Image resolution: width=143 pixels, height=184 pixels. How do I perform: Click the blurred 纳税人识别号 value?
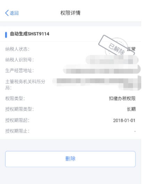pyautogui.click(x=112, y=60)
